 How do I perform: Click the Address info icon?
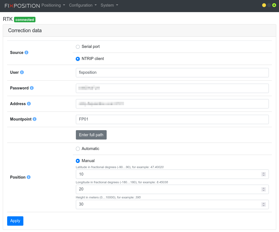[29, 104]
